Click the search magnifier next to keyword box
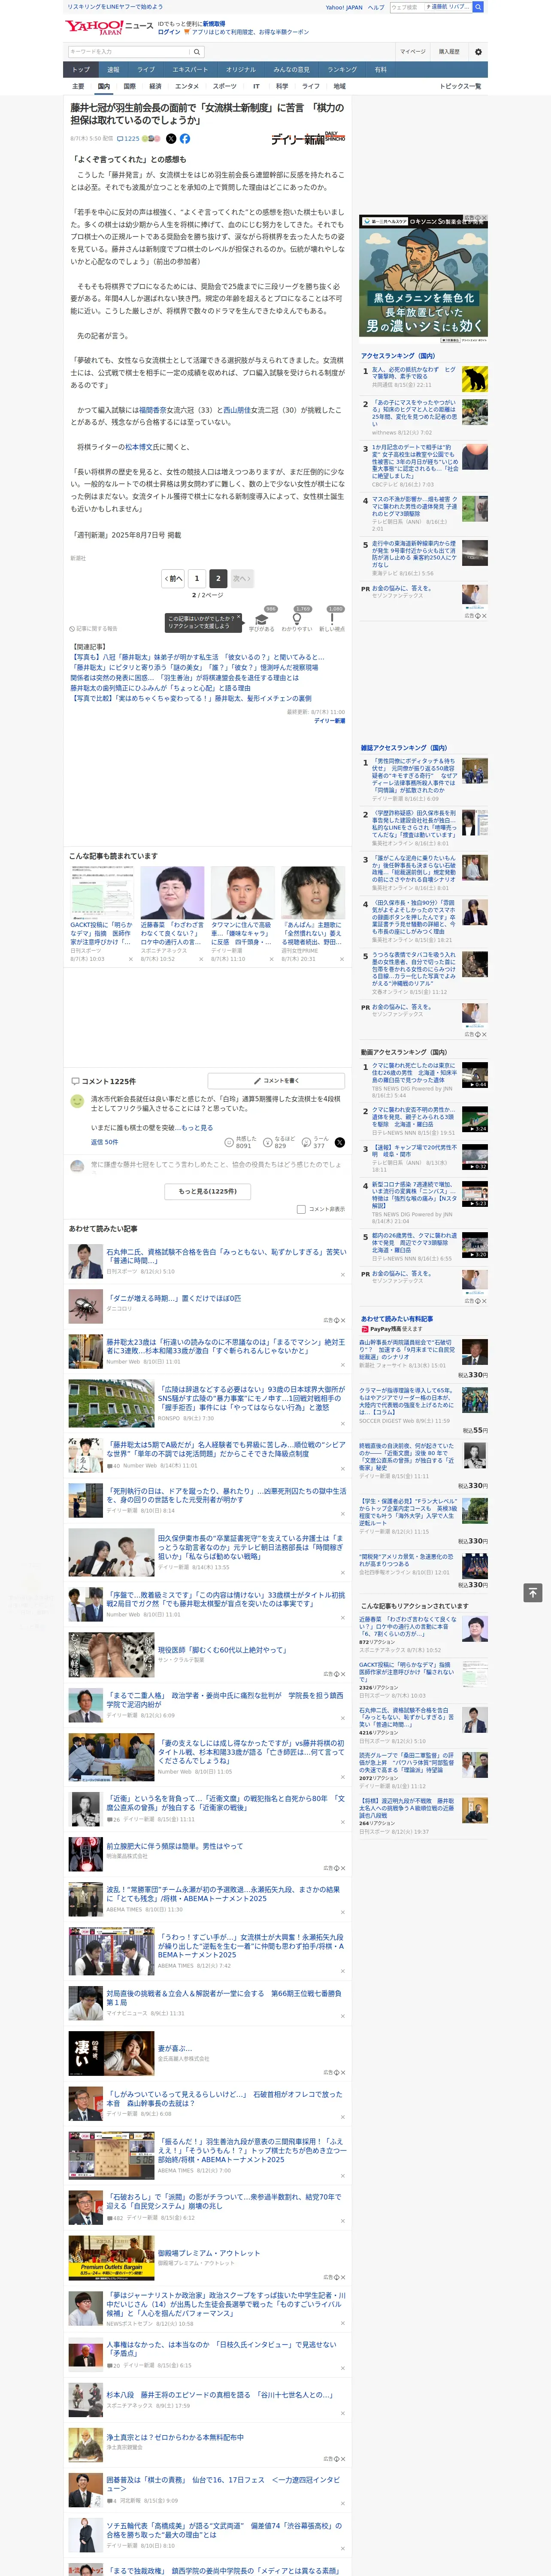This screenshot has width=551, height=2576. coord(196,52)
